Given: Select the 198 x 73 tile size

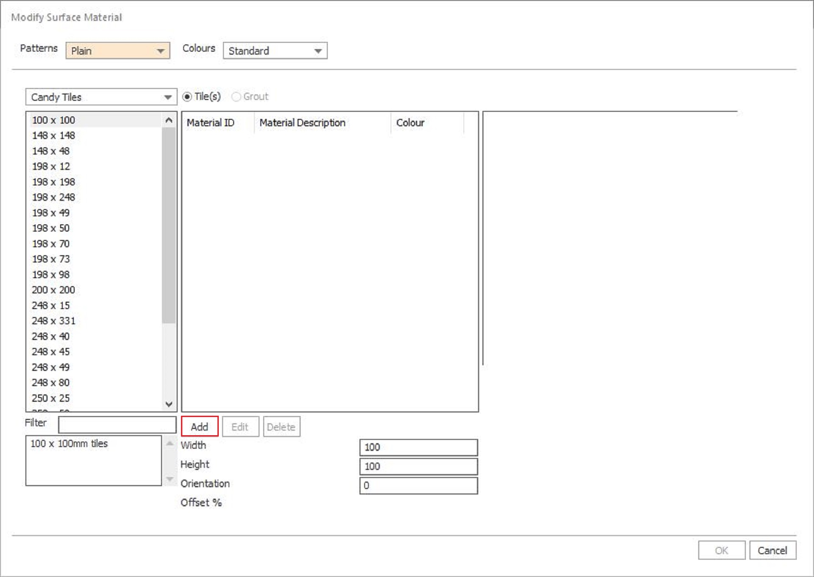Looking at the screenshot, I should 95,259.
